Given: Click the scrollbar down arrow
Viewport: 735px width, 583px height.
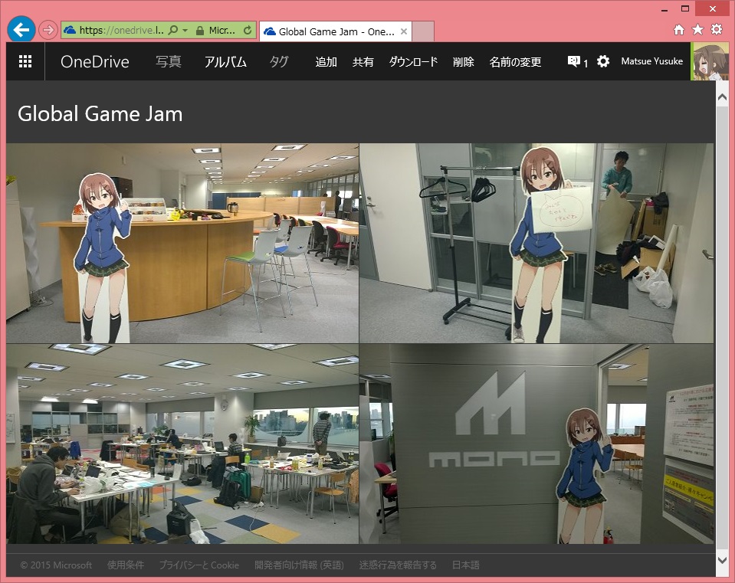Looking at the screenshot, I should click(x=721, y=560).
